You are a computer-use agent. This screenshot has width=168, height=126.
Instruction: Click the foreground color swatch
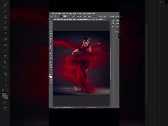click(x=50, y=76)
